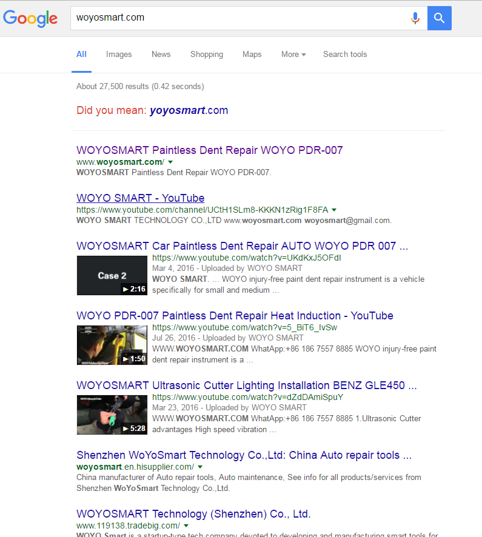Click the 1:50 video thumbnail
Viewport: 482px width, 537px height.
112,345
